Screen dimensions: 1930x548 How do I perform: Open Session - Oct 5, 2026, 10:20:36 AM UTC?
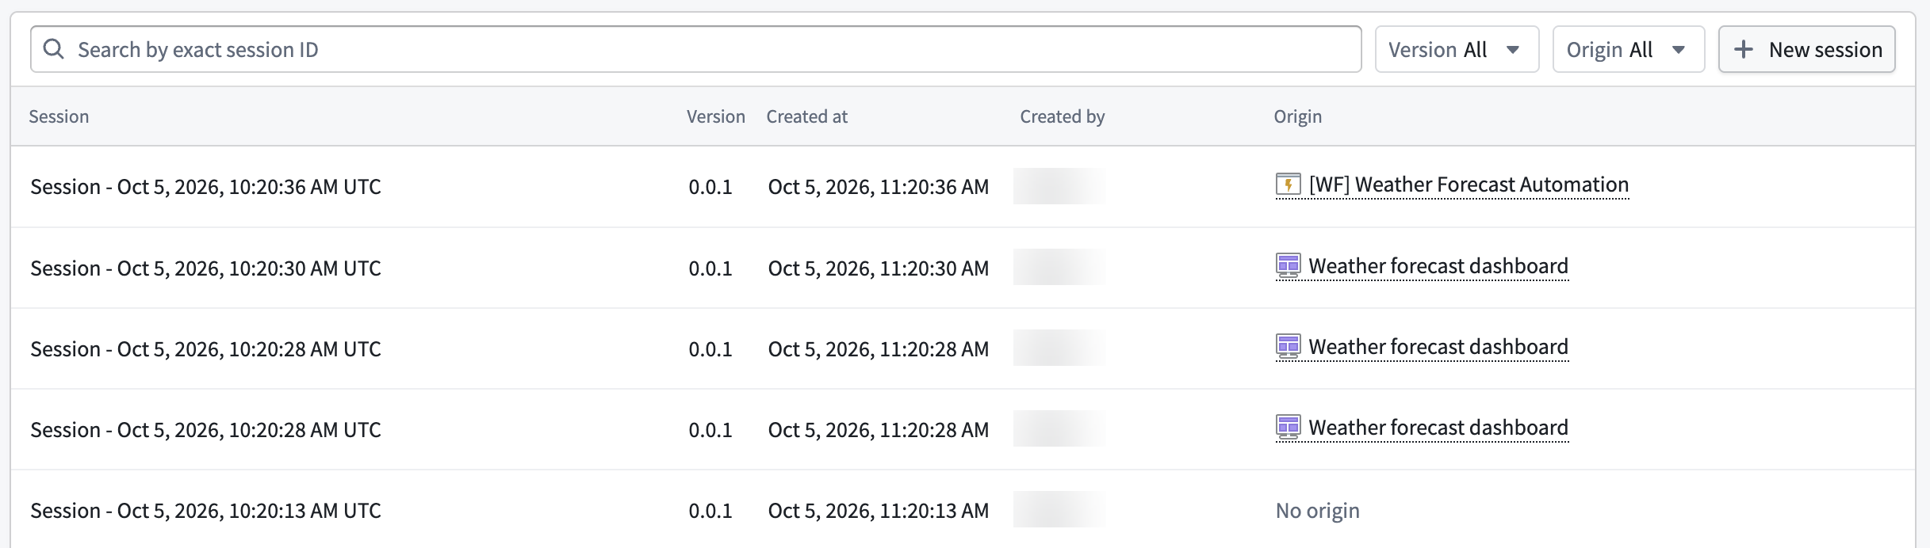point(205,187)
